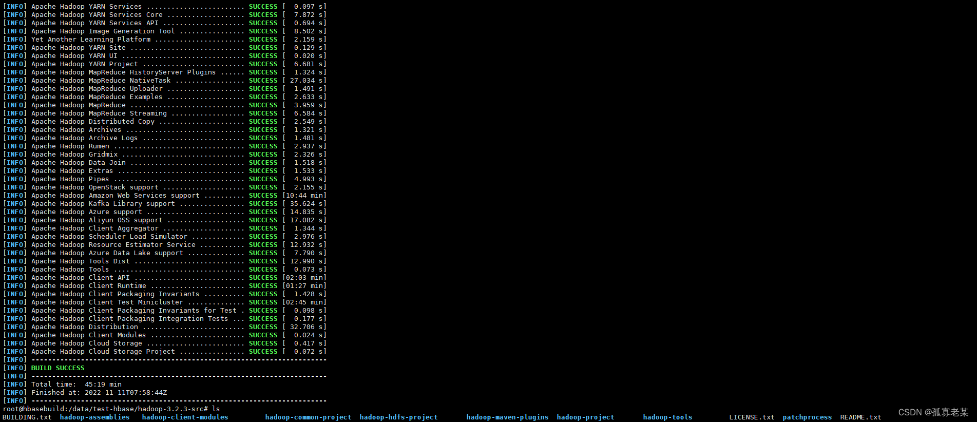Click the 'MapReduce HistoryServer Plugins' line
The image size is (977, 422).
pos(165,72)
